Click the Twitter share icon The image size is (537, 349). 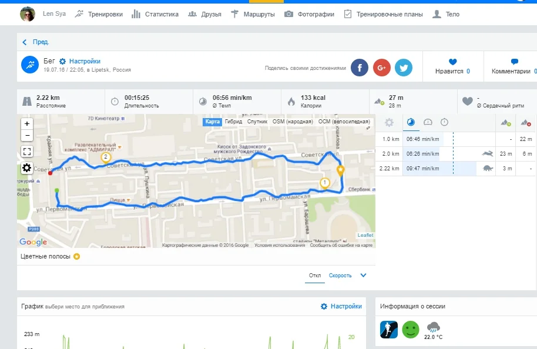point(404,68)
